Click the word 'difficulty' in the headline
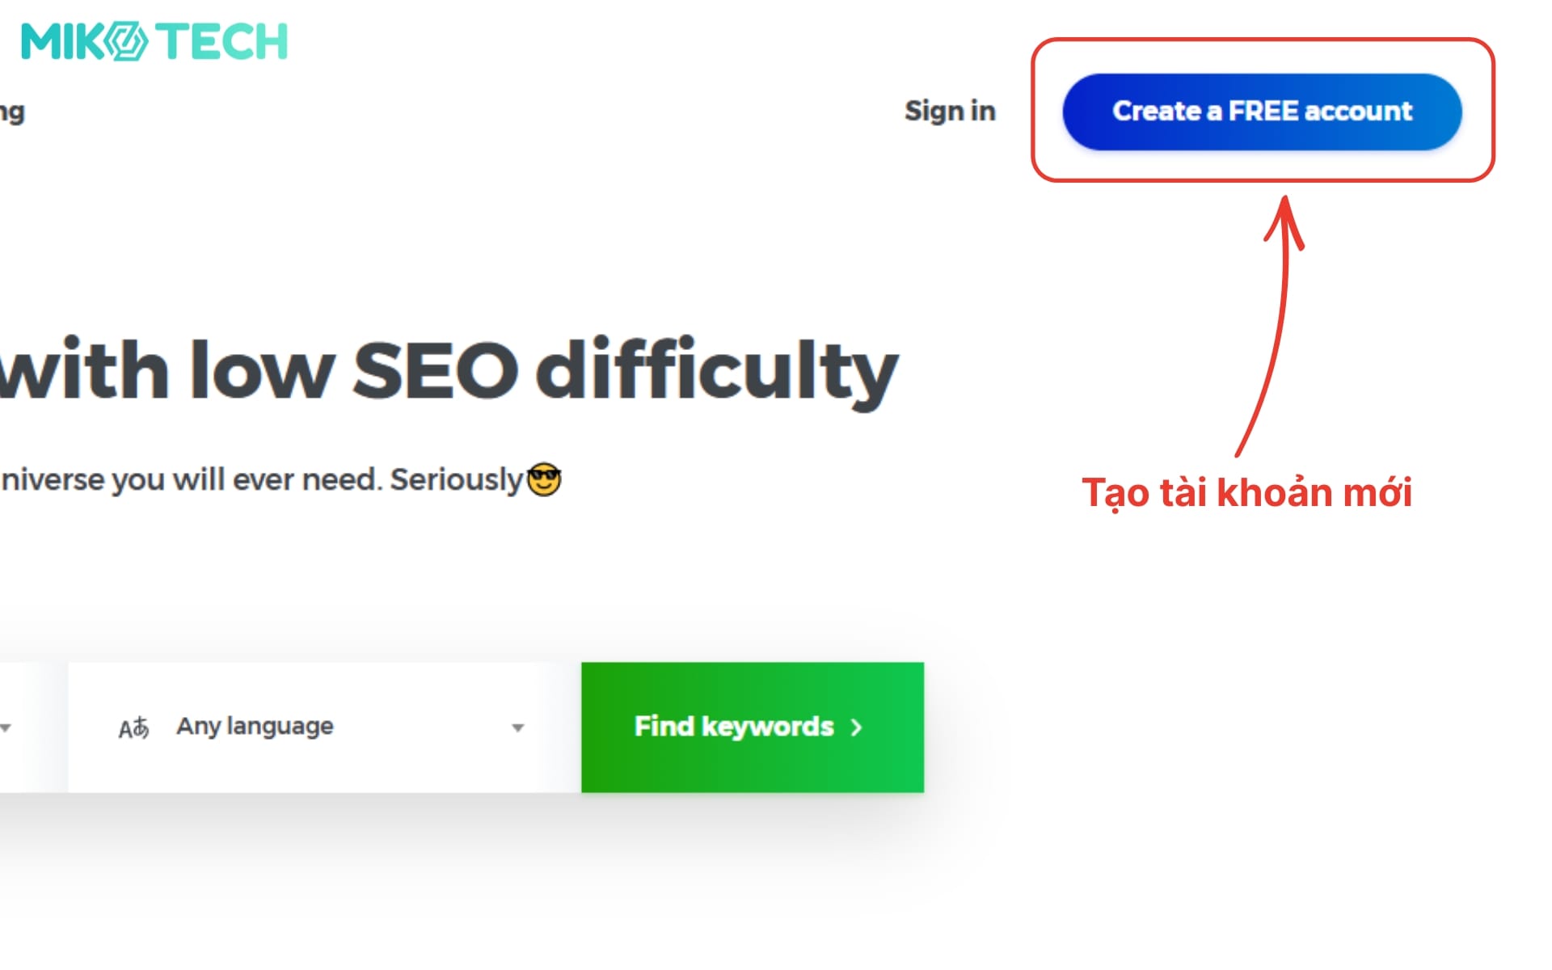This screenshot has height=970, width=1552. coord(716,371)
